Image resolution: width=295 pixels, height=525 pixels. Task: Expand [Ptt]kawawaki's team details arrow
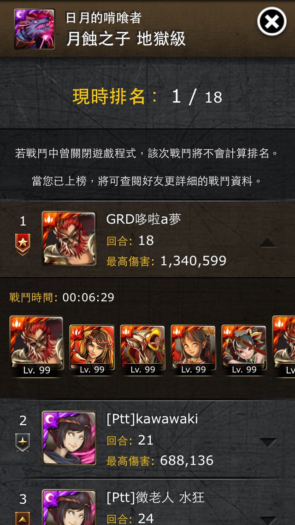268,442
